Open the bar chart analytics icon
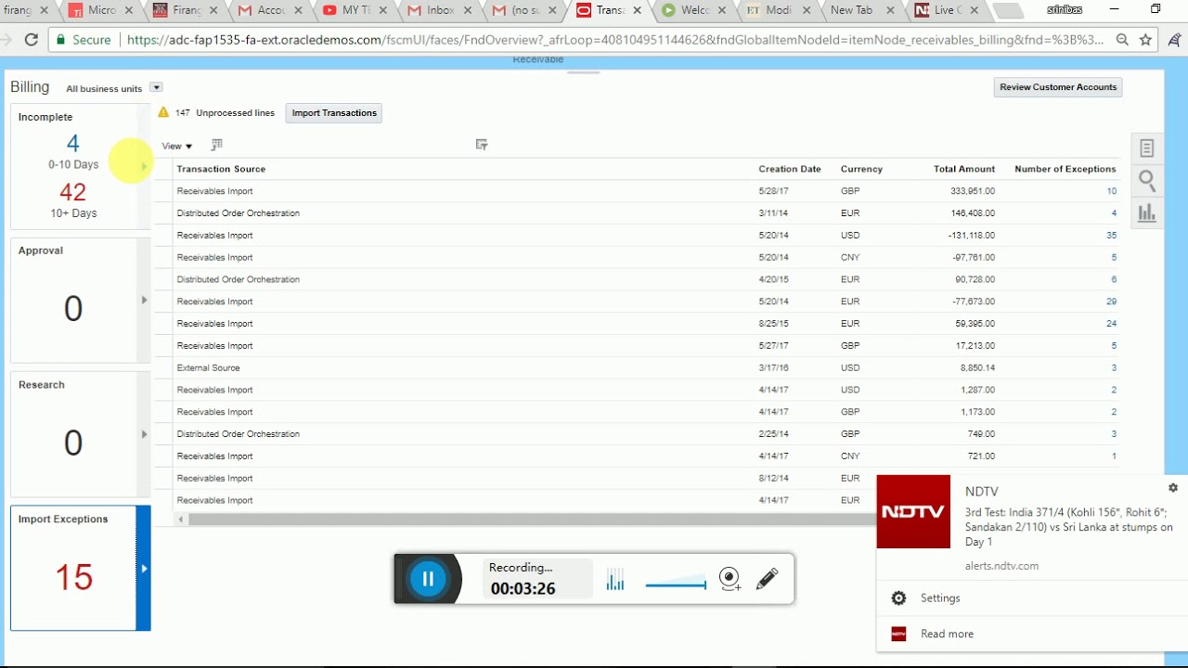 coord(1147,212)
